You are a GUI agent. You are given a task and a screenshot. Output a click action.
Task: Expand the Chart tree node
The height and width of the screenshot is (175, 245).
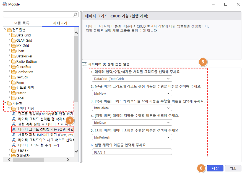[x=9, y=50]
